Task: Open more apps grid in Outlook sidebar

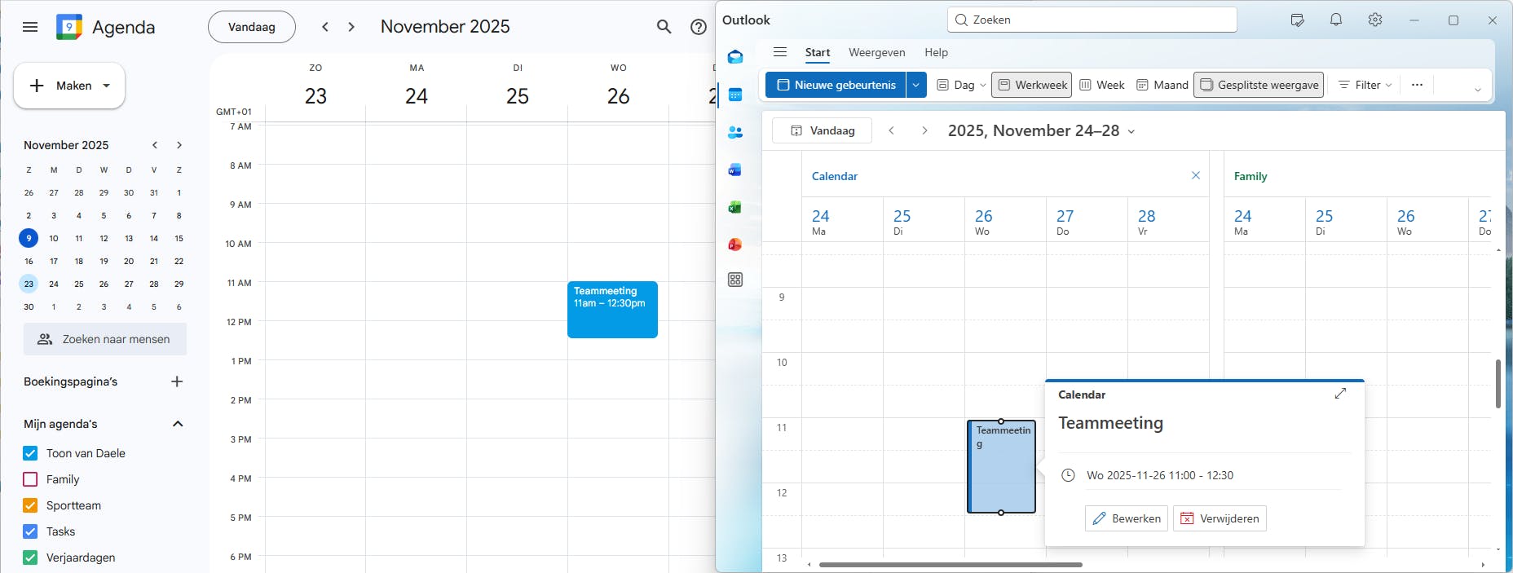Action: pos(735,280)
